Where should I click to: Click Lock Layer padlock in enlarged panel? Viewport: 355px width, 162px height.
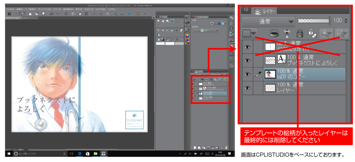pyautogui.click(x=300, y=34)
